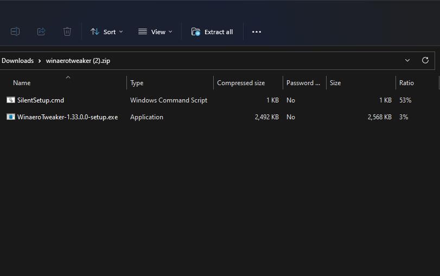Image resolution: width=440 pixels, height=276 pixels.
Task: Sort by the Type column header
Action: tap(137, 83)
